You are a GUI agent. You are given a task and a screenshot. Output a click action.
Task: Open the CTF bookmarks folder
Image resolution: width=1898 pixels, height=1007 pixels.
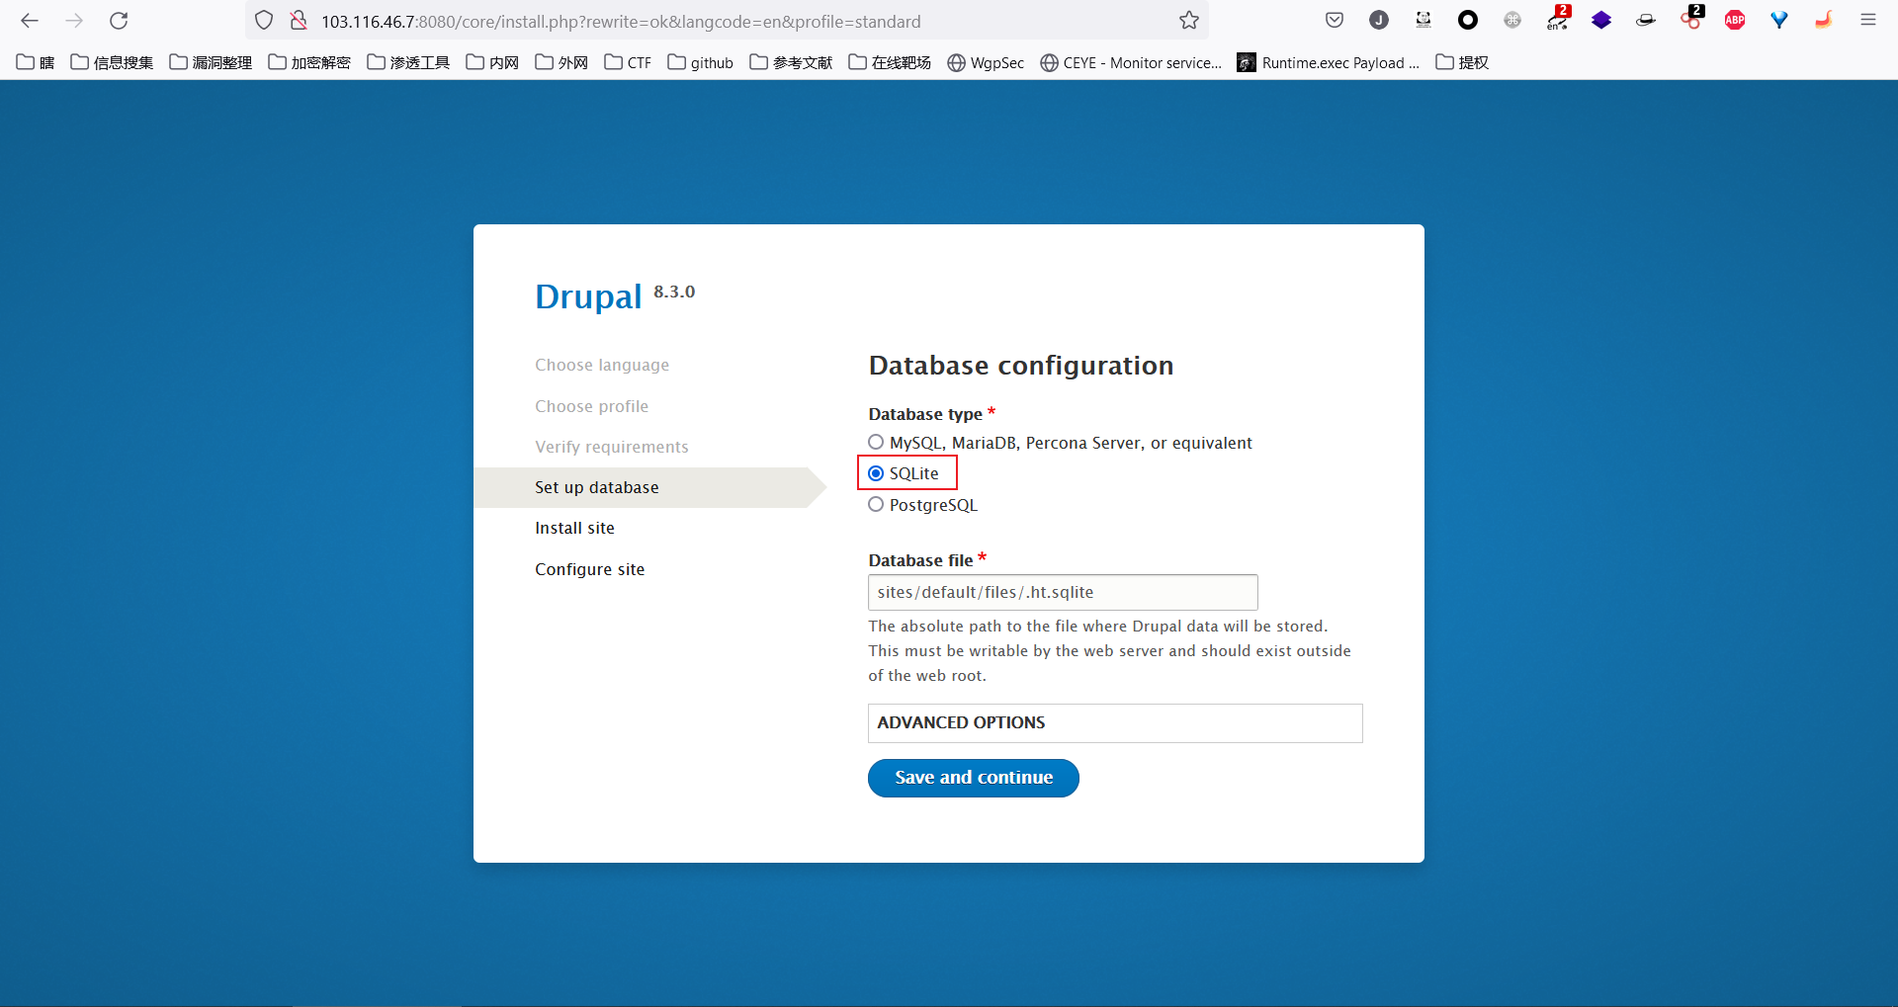[x=629, y=62]
